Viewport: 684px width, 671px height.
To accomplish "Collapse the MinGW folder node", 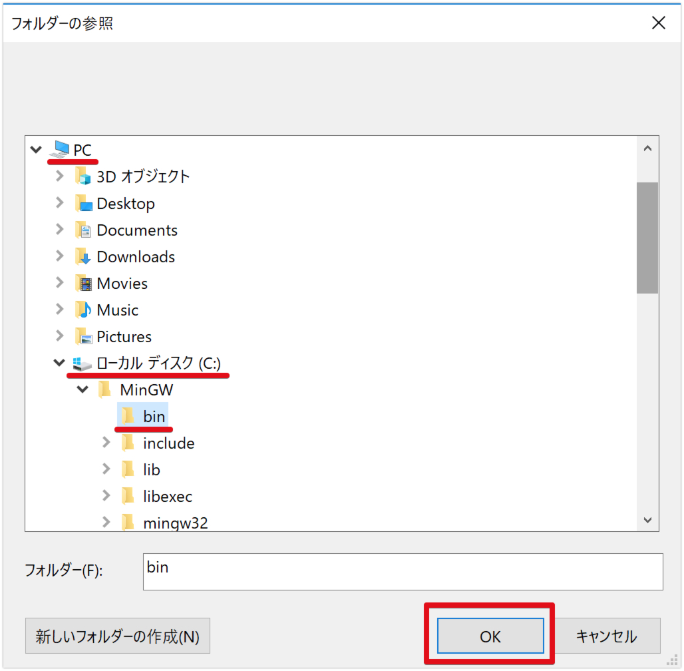I will click(81, 389).
